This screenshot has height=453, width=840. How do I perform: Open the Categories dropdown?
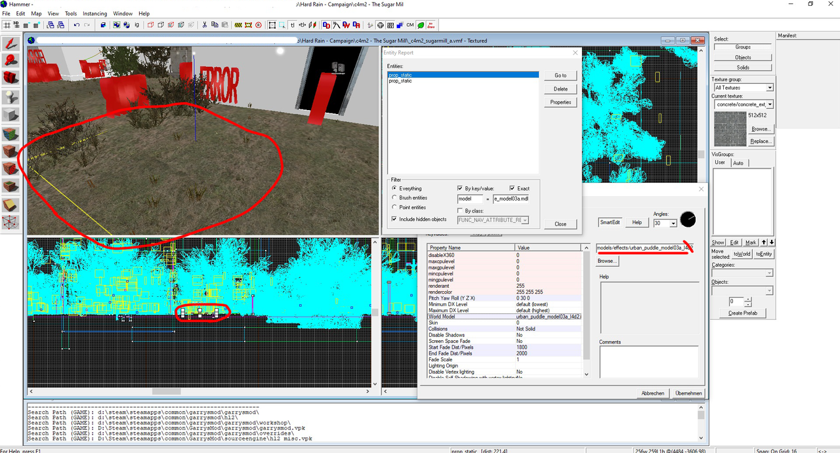tap(770, 273)
